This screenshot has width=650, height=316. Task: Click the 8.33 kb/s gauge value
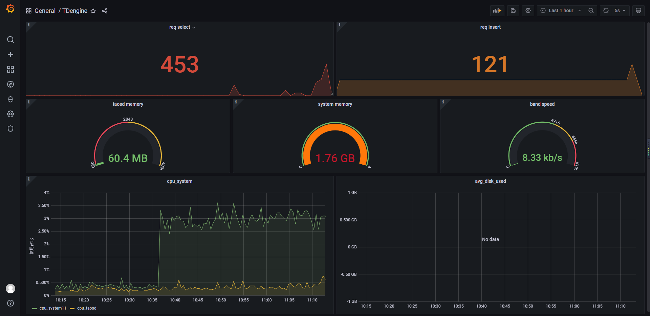(x=542, y=157)
